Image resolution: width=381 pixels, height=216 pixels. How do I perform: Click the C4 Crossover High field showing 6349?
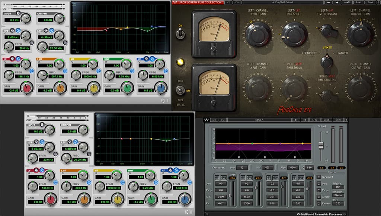pos(293,168)
